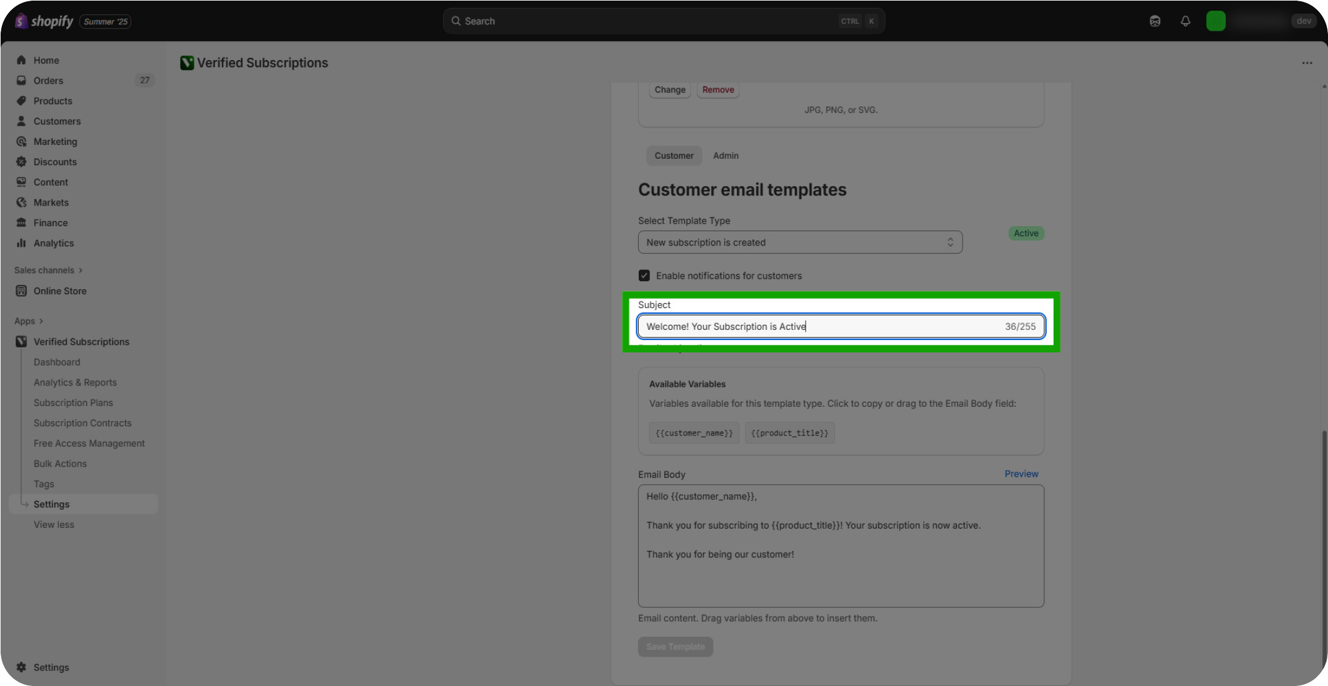This screenshot has width=1328, height=686.
Task: Click the Shopify logo
Action: (44, 21)
